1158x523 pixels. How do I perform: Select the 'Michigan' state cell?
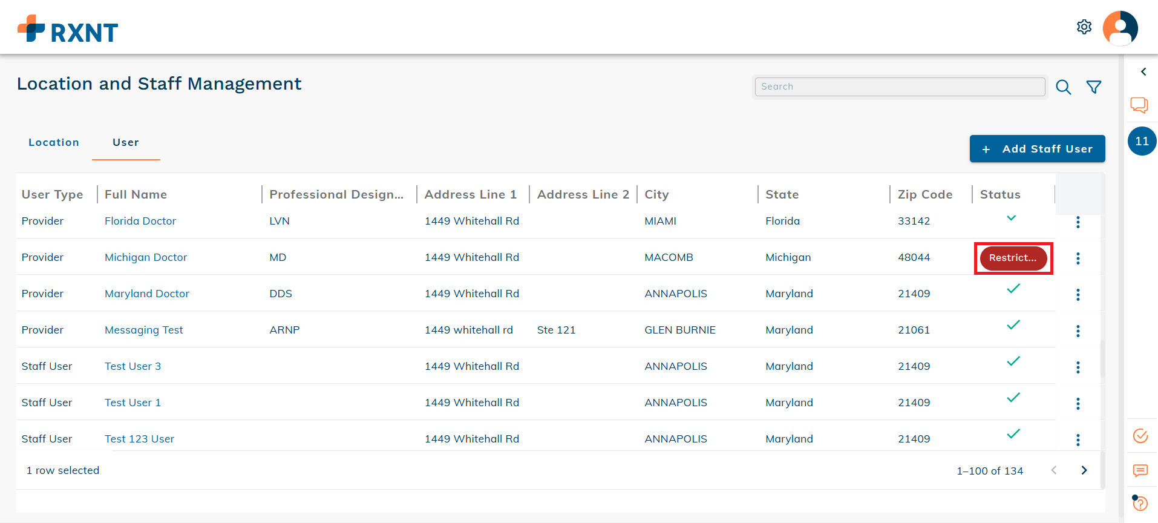click(788, 257)
